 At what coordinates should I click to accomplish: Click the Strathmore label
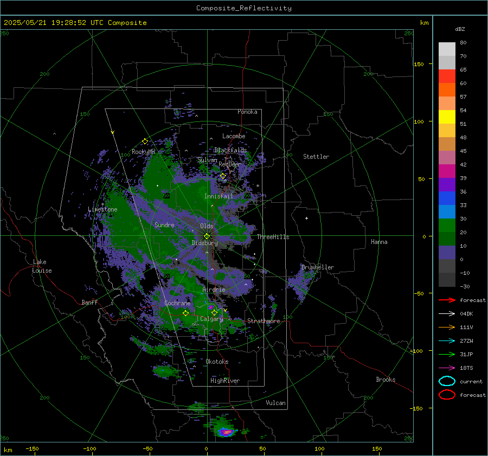click(x=264, y=321)
